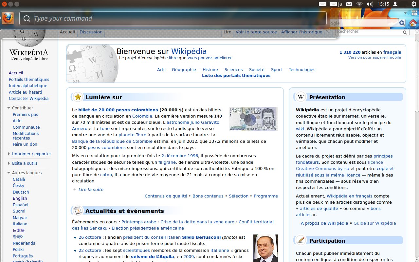Open the Sélection link

coord(238,196)
